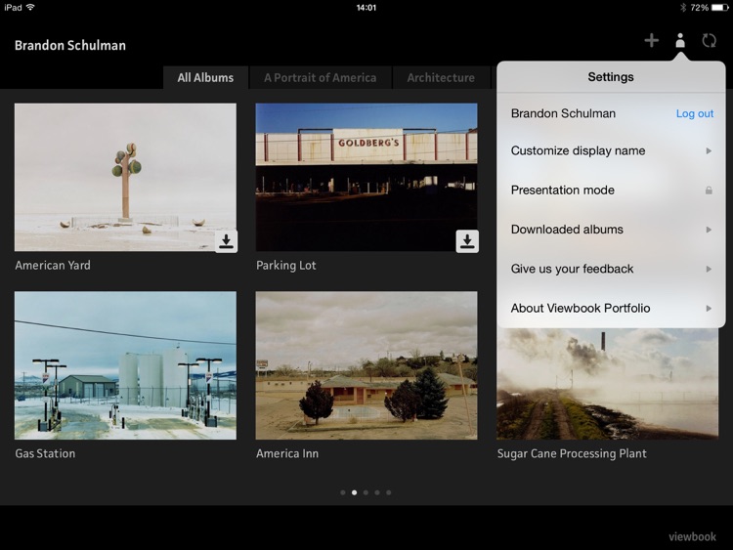
Task: Click the Presentation mode lock icon
Action: point(709,190)
